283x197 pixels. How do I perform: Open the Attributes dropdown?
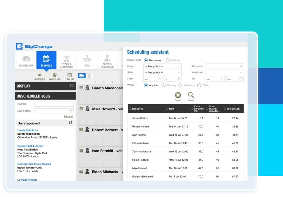click(x=225, y=72)
